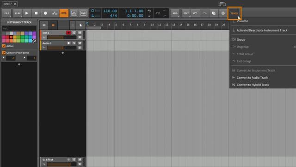Pick the white swatch in the top row
Viewport: 296px width, 167px height.
[x=11, y=33]
